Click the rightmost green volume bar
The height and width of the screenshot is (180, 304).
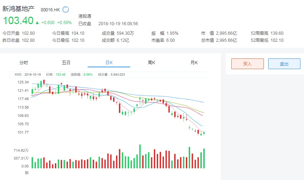204,158
